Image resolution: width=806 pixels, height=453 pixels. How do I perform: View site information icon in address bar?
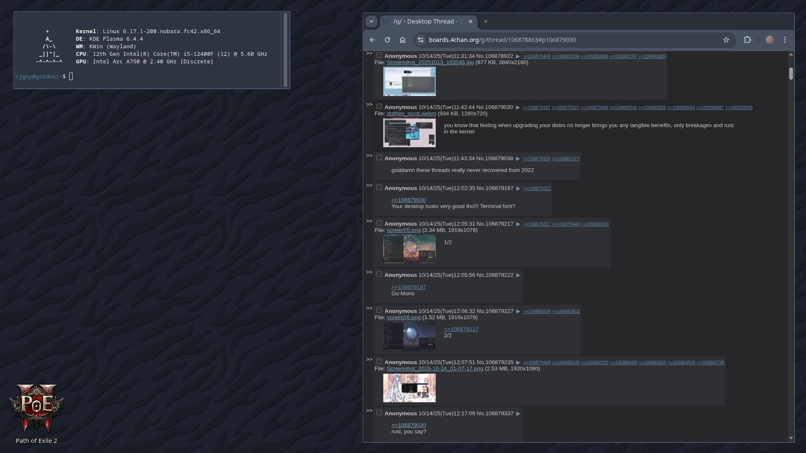(420, 40)
